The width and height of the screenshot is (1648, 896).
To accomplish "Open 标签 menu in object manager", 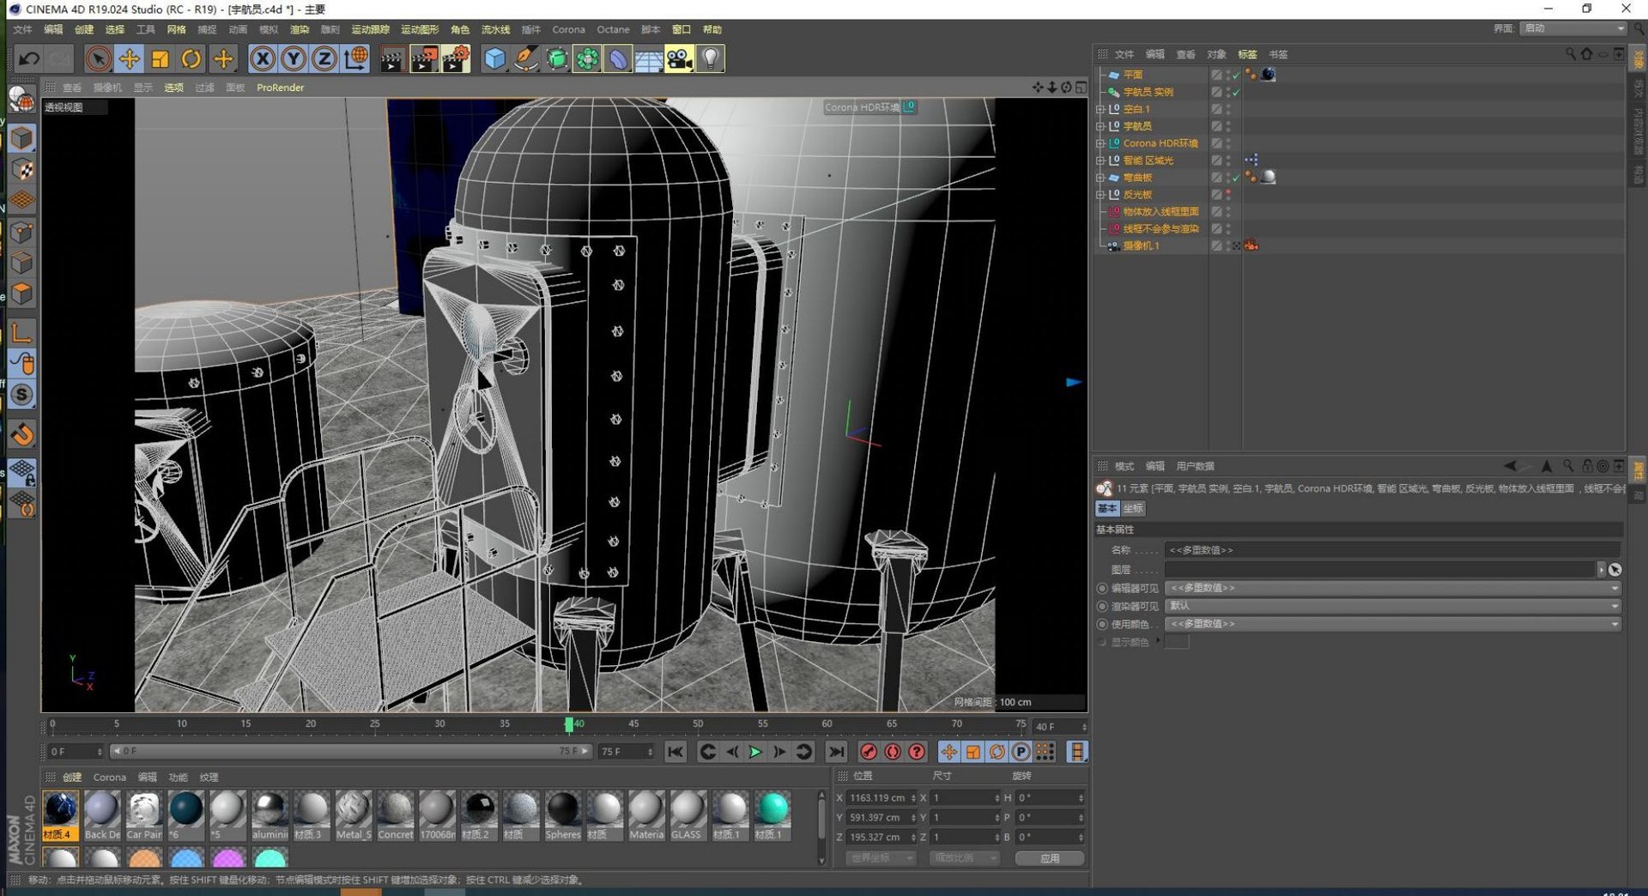I will tap(1247, 54).
